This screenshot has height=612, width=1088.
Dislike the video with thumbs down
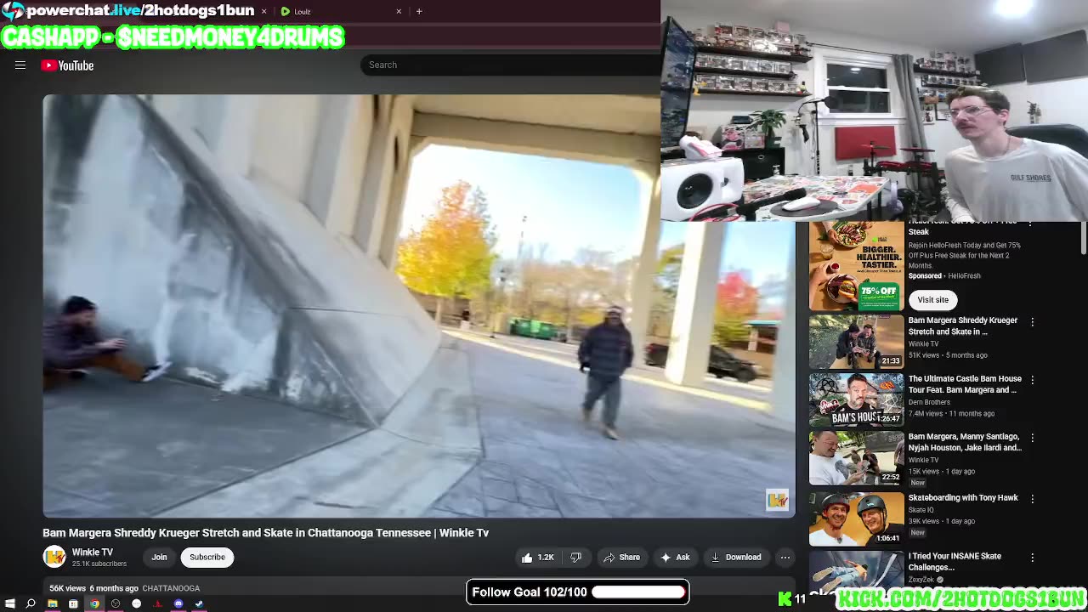pos(575,558)
